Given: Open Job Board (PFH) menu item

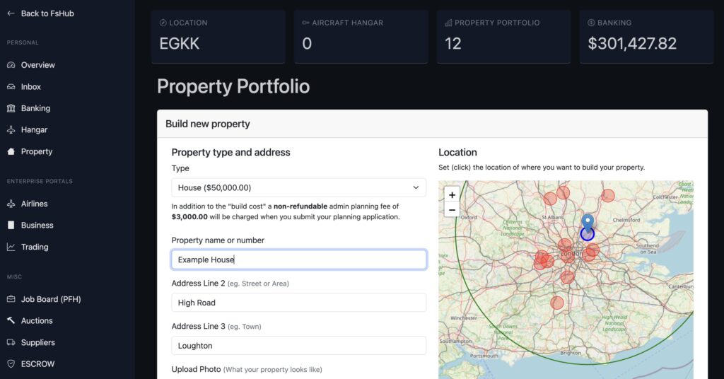Looking at the screenshot, I should point(50,299).
